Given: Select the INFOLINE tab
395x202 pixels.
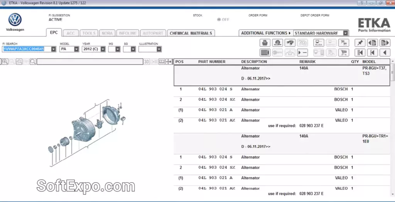Looking at the screenshot, I should tap(128, 33).
